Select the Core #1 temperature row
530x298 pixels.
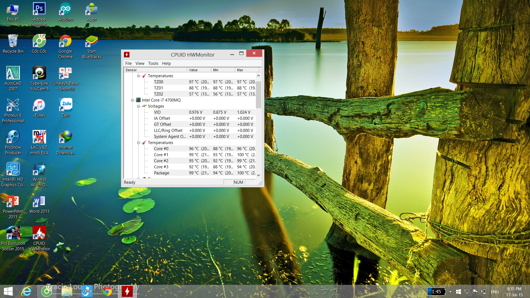[x=205, y=155]
